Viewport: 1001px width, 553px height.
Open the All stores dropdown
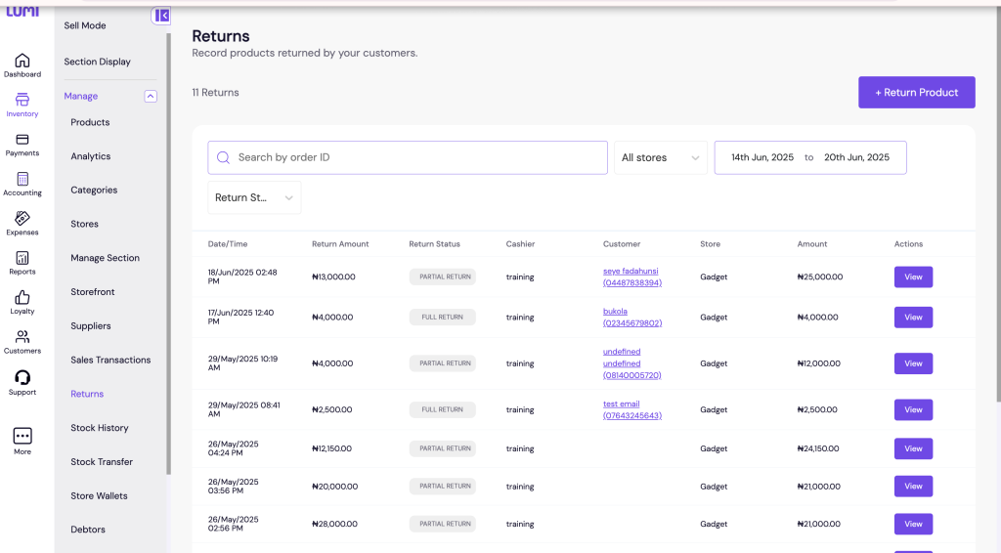(660, 157)
